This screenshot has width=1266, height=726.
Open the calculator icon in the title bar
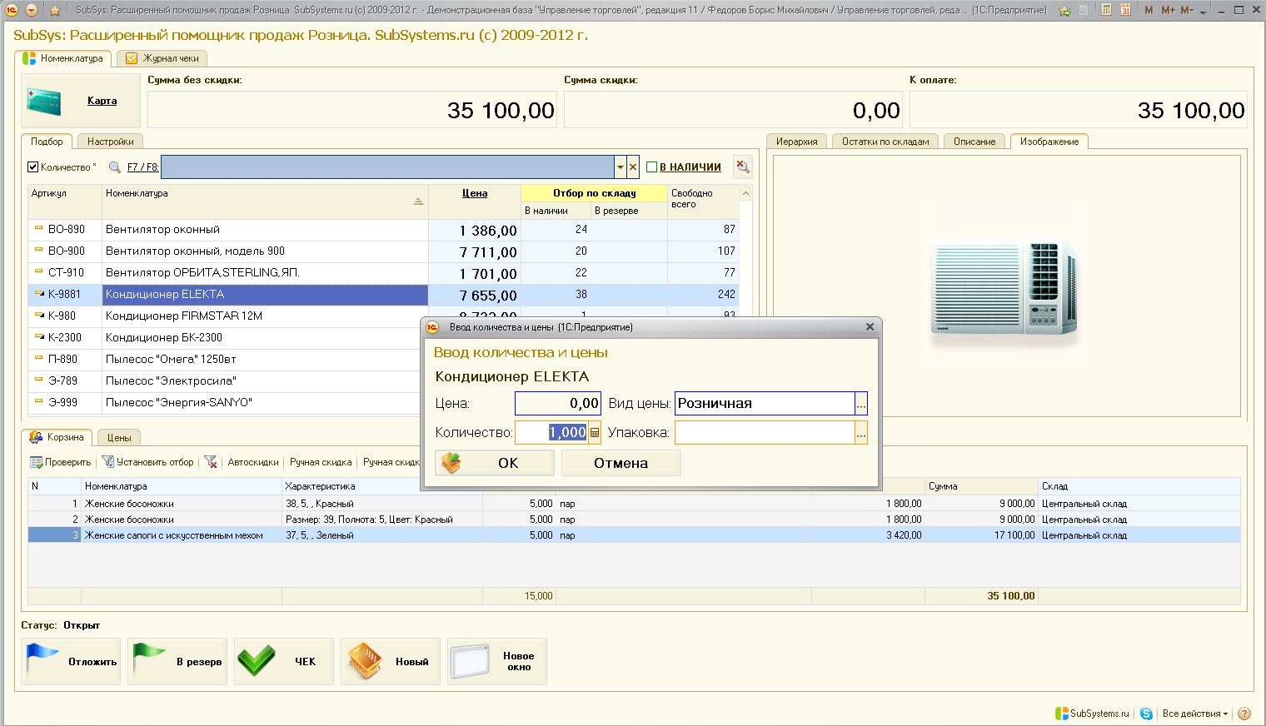click(x=1106, y=10)
